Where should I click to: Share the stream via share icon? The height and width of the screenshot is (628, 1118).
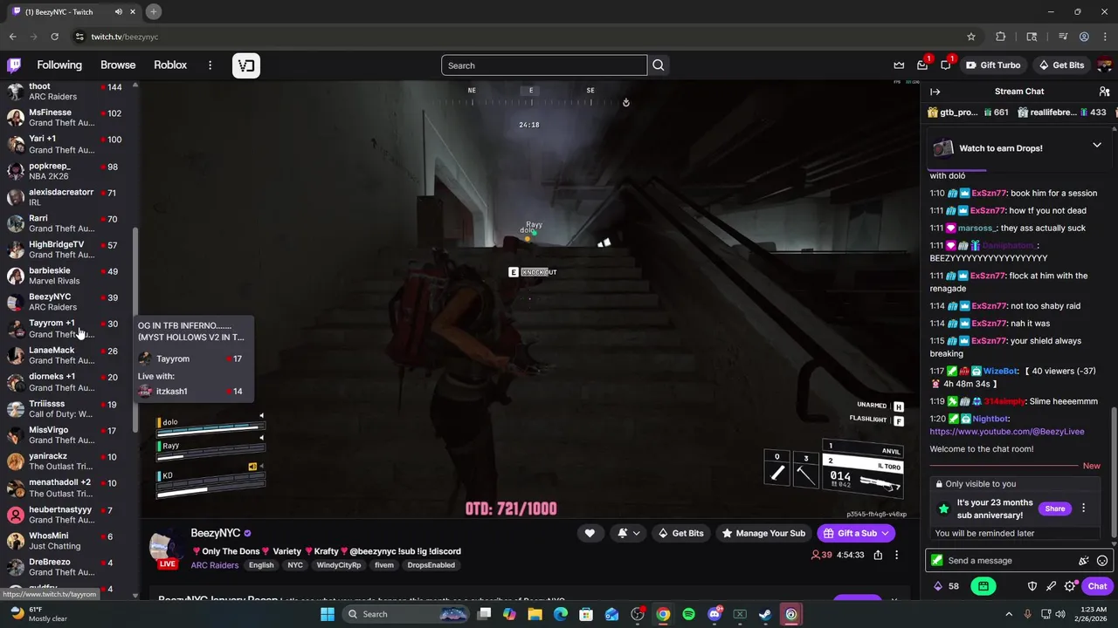point(878,555)
